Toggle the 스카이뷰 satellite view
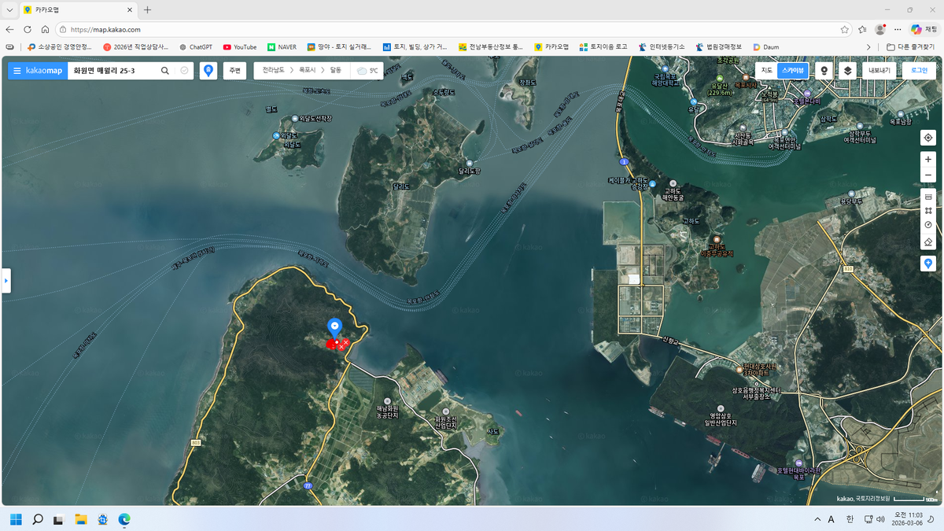Screen dimensions: 944x531 792,70
